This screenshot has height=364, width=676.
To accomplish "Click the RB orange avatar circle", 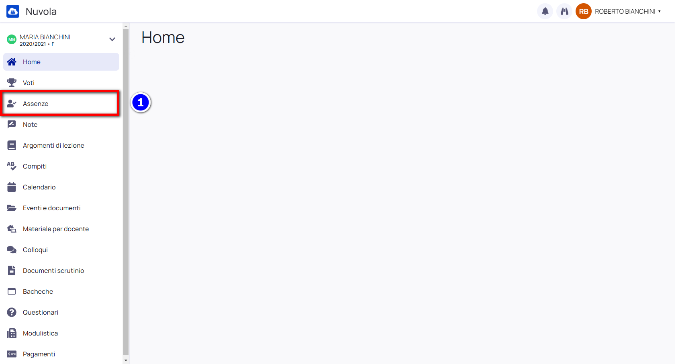I will 584,11.
